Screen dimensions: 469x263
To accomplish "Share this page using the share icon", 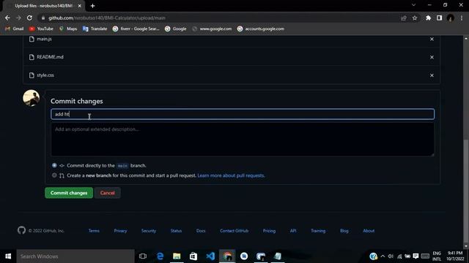I will (x=404, y=18).
